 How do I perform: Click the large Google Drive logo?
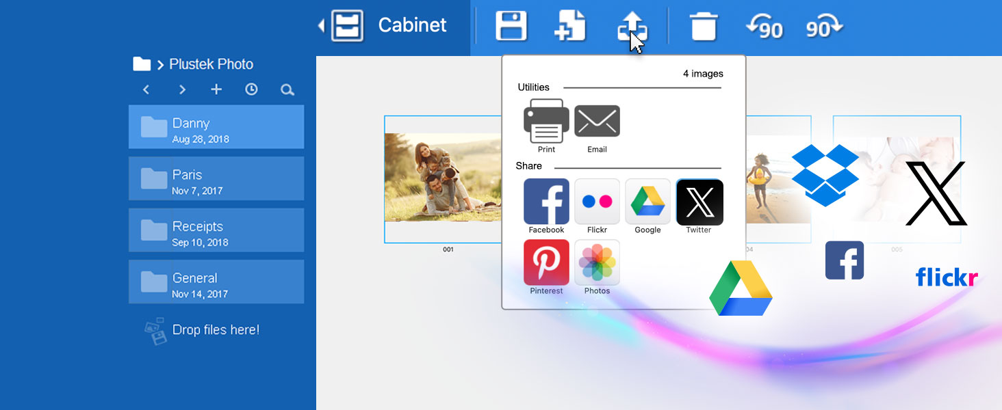pyautogui.click(x=741, y=288)
